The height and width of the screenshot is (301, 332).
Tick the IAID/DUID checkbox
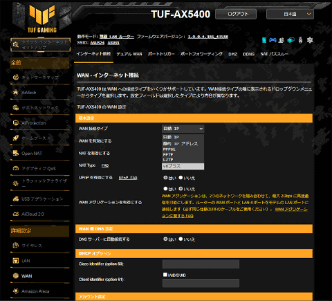pos(165,275)
